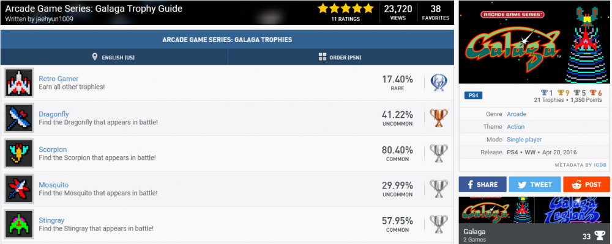Click the Scorpion trophy image
Viewport: 612px width, 244px height.
(19, 153)
